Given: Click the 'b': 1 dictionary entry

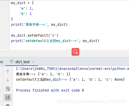Looking at the screenshot, I should (25, 14).
